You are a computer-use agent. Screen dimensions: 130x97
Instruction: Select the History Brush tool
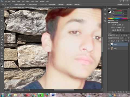coord(2,34)
